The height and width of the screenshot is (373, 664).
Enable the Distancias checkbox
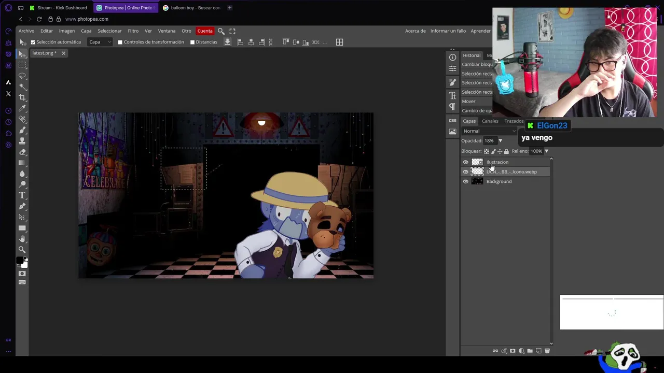coord(192,42)
